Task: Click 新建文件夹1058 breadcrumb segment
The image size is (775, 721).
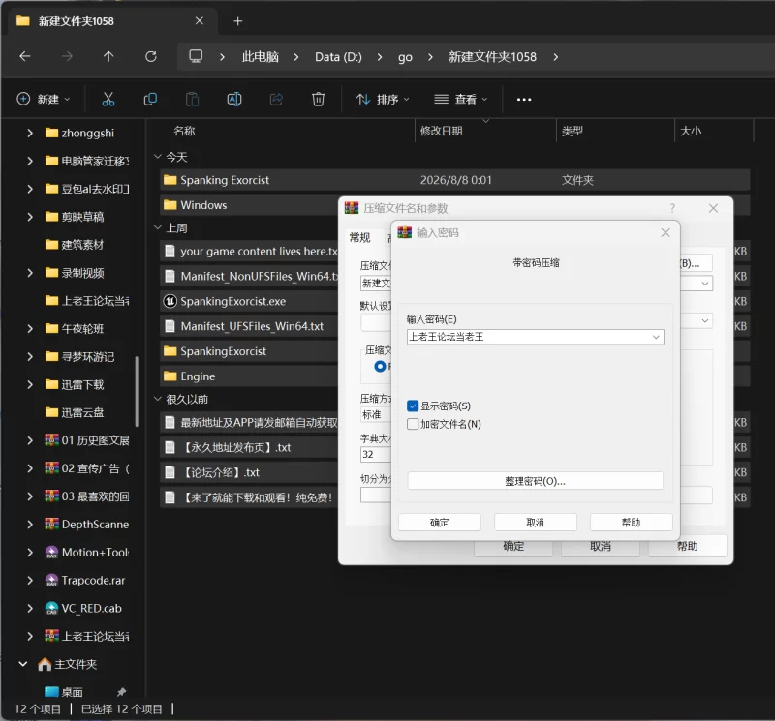Action: (x=492, y=57)
